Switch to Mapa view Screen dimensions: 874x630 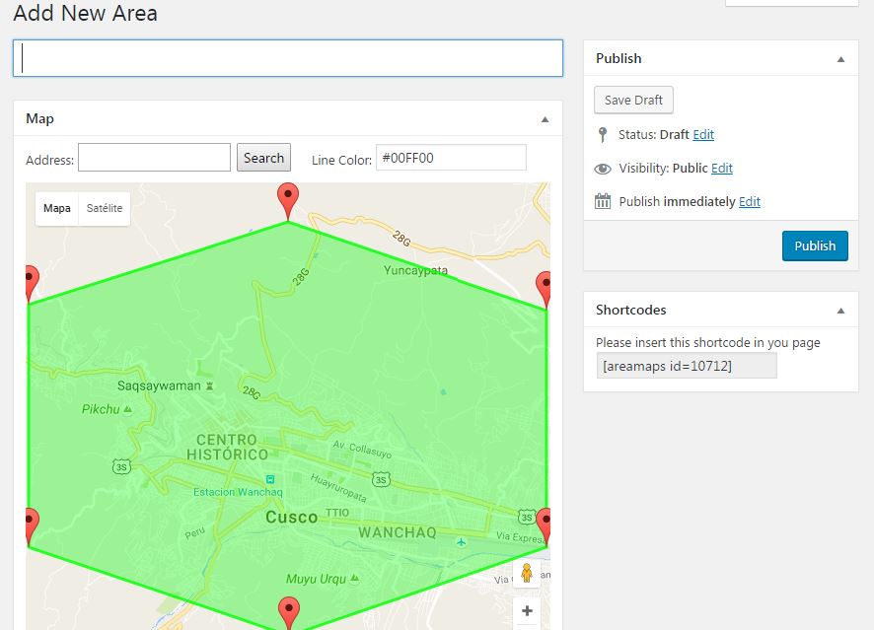coord(57,208)
